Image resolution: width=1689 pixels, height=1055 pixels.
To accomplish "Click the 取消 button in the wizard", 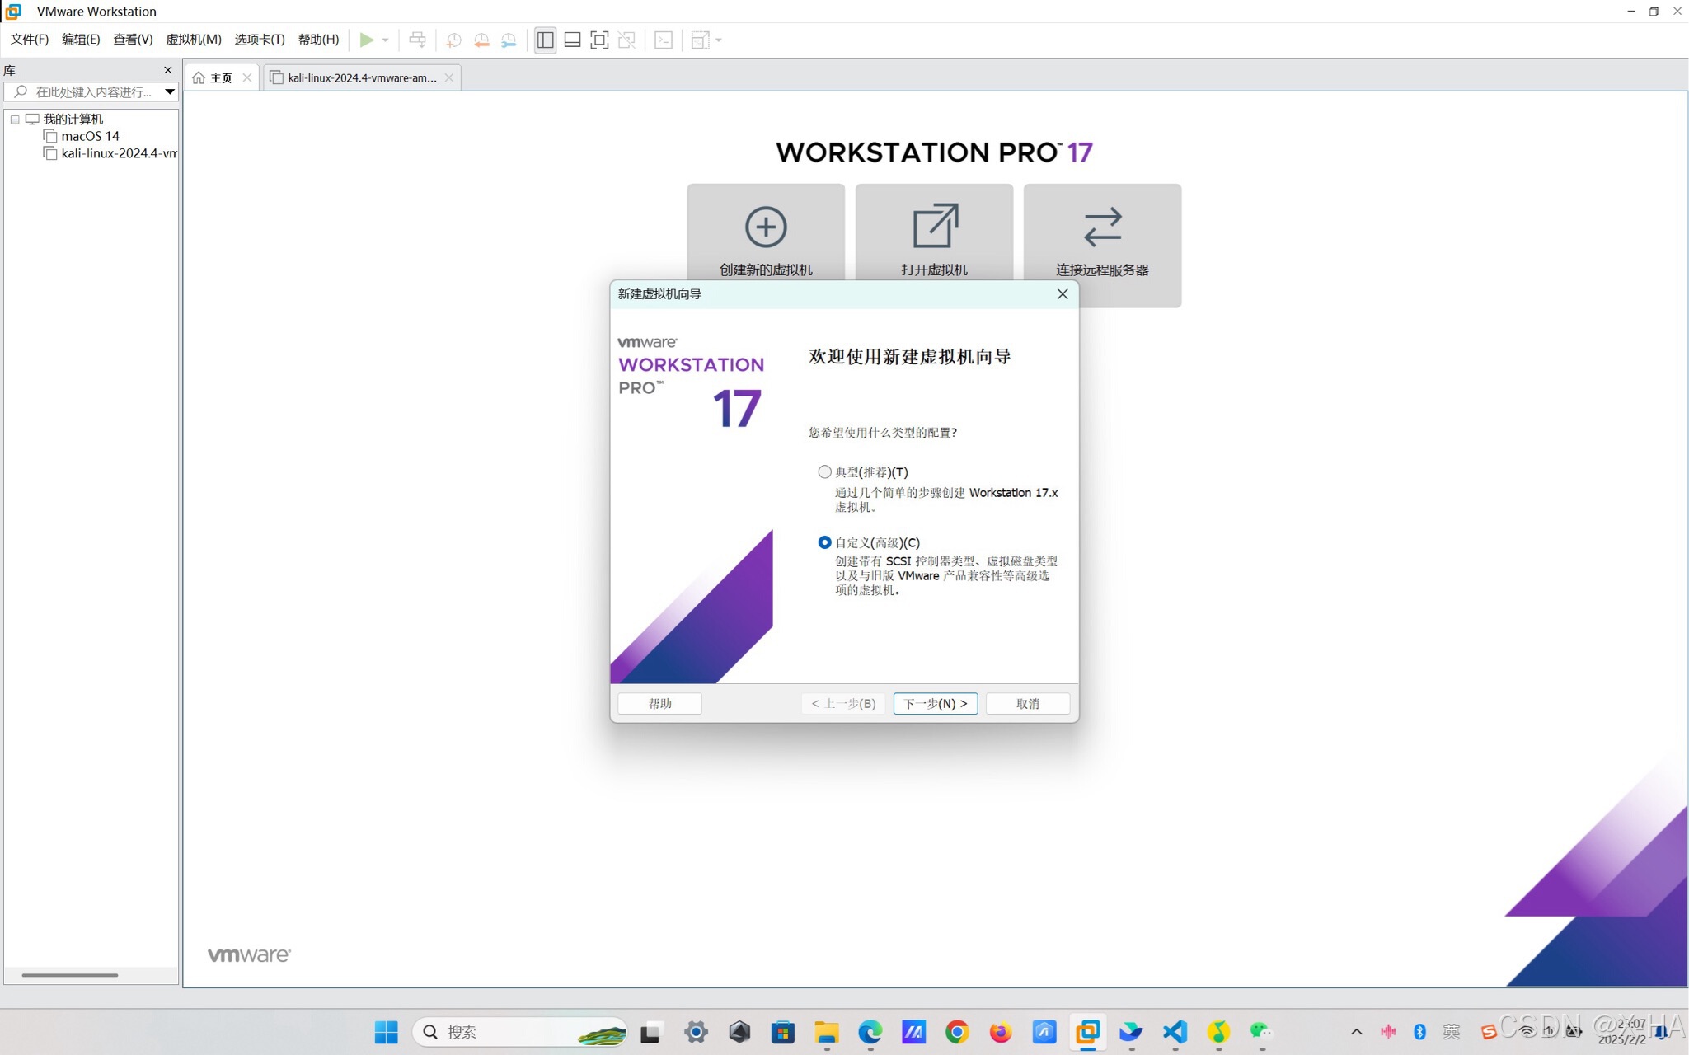I will (1027, 703).
